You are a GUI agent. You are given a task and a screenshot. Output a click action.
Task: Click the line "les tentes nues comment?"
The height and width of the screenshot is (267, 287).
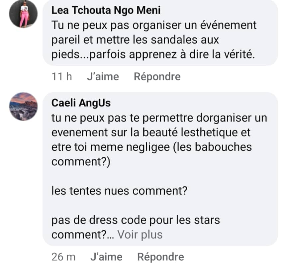119,191
